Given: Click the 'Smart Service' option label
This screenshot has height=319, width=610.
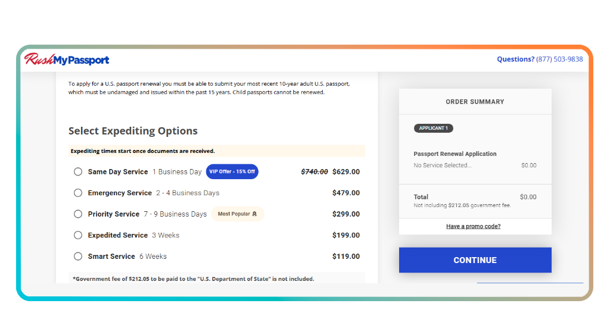Looking at the screenshot, I should [x=111, y=257].
